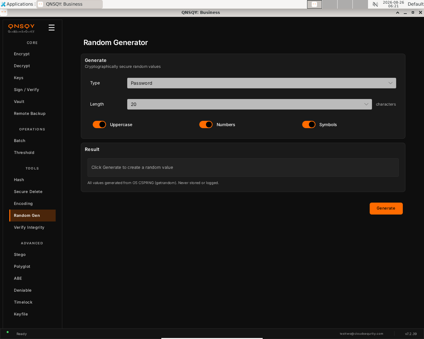
Task: Click the Default panel label
Action: (415, 4)
